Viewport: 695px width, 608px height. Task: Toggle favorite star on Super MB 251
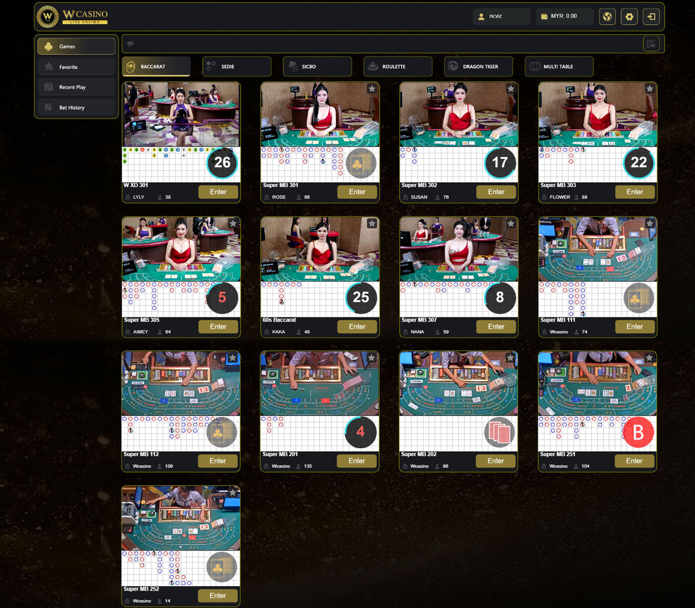(x=649, y=358)
